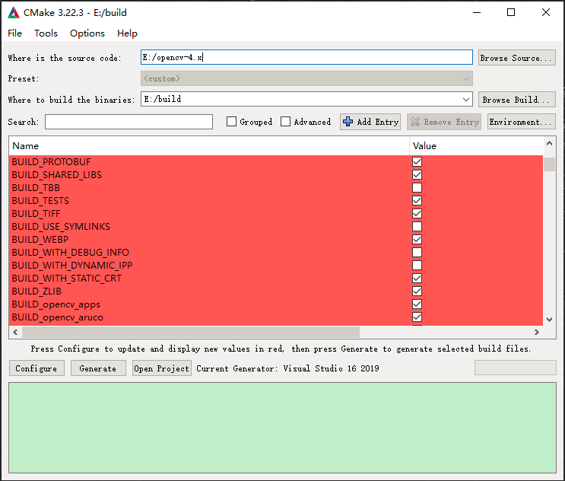Select the BUILD_WEBP entry name
The image size is (565, 481).
point(40,240)
